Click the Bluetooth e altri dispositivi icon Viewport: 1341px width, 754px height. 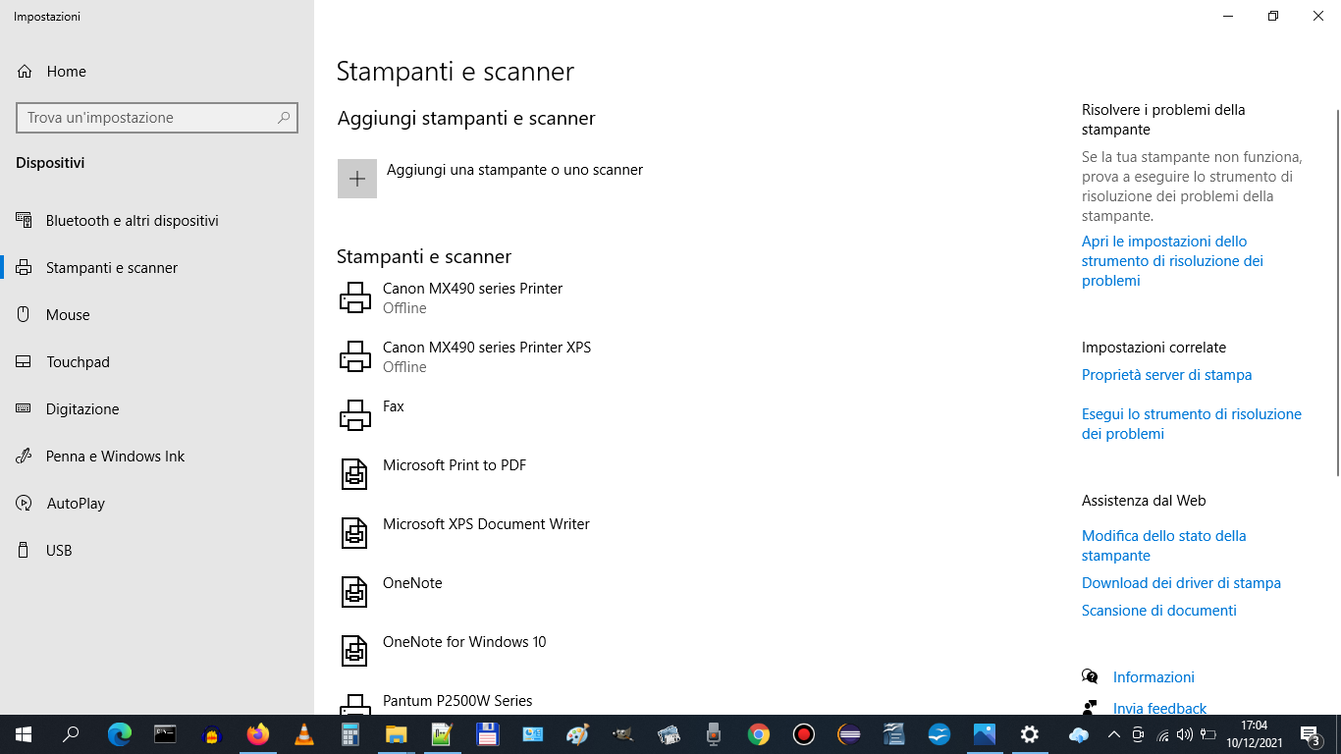coord(24,221)
